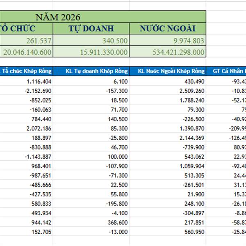Click cell with value 2.144.369
This screenshot has width=246, height=246.
pos(168,138)
